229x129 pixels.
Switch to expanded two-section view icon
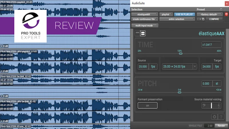[143, 33]
